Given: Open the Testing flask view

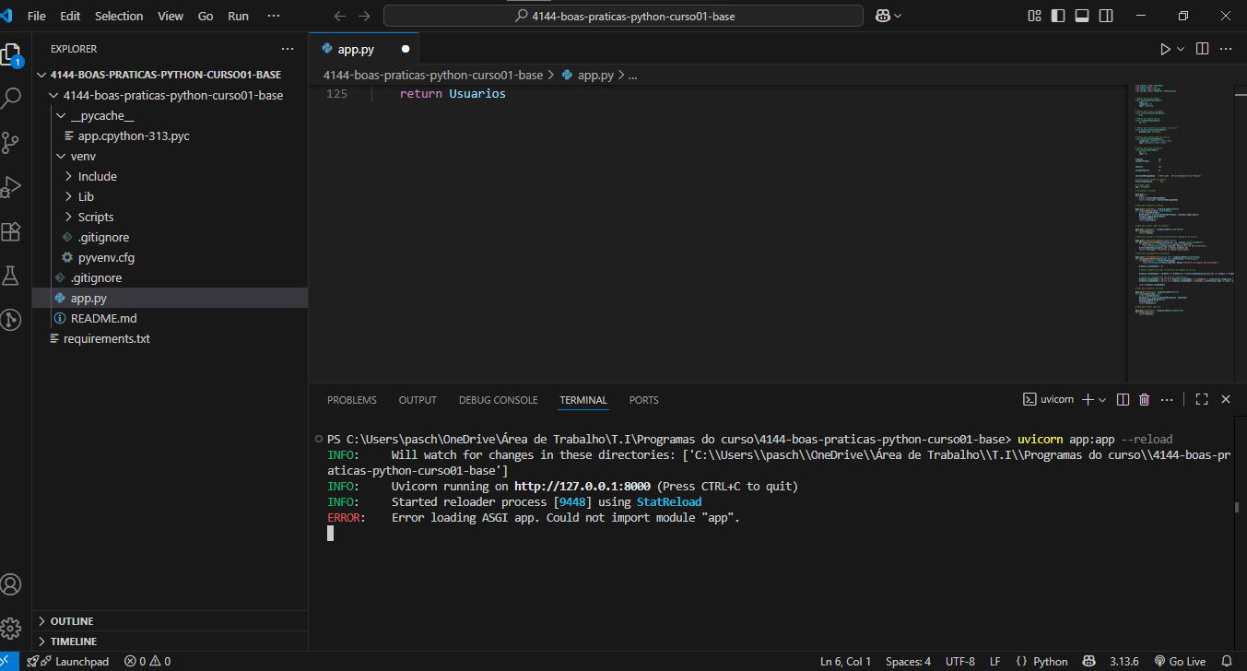Looking at the screenshot, I should pyautogui.click(x=11, y=275).
